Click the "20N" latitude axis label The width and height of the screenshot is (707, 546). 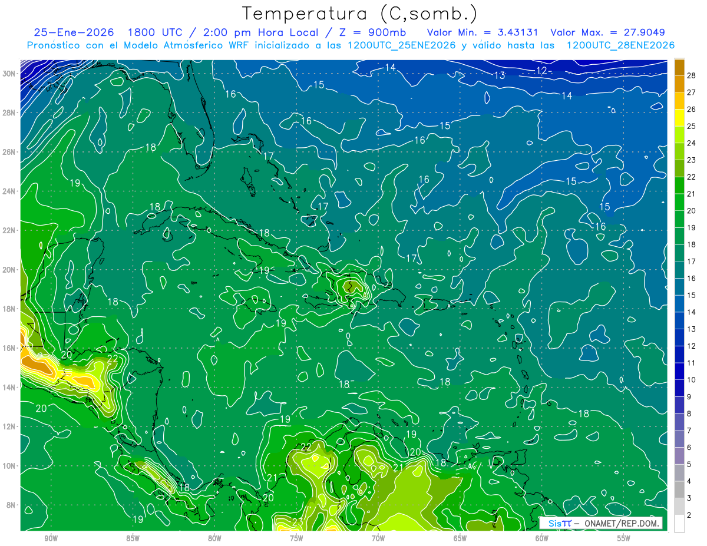(x=9, y=270)
